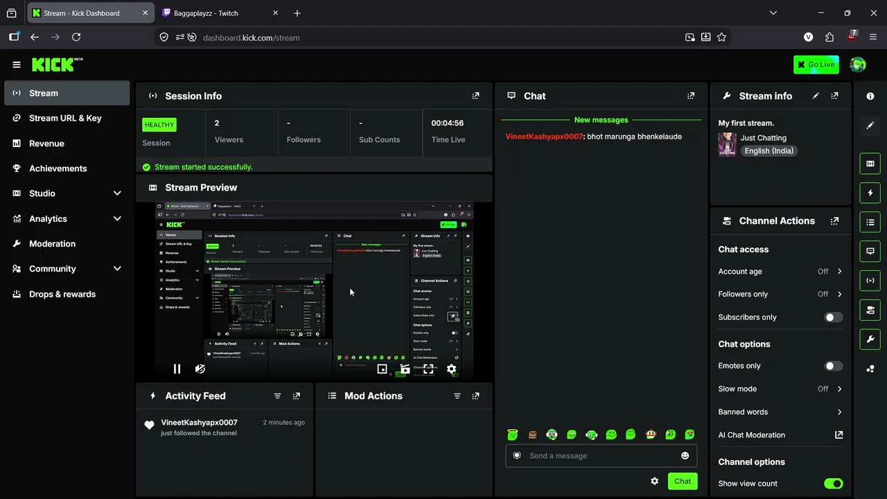The image size is (887, 499).
Task: Click the Send a message field
Action: pyautogui.click(x=601, y=455)
